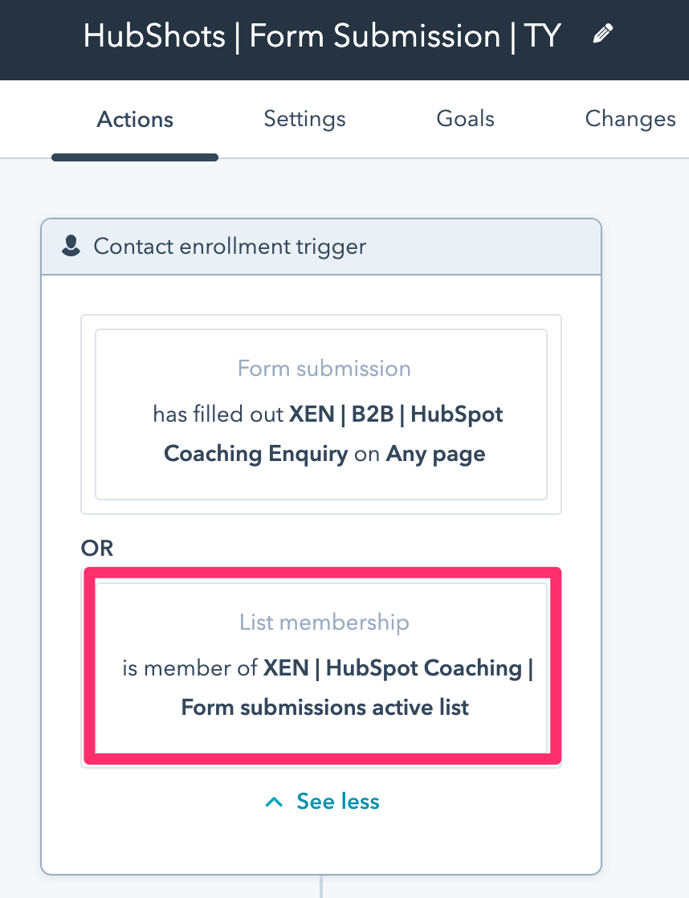The width and height of the screenshot is (689, 898).
Task: Open the highlighted List membership filter card
Action: 322,666
